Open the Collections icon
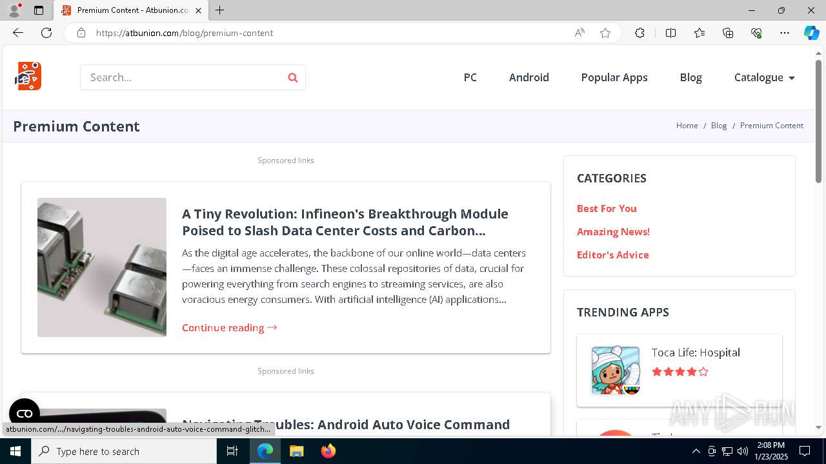The height and width of the screenshot is (464, 826). (728, 33)
